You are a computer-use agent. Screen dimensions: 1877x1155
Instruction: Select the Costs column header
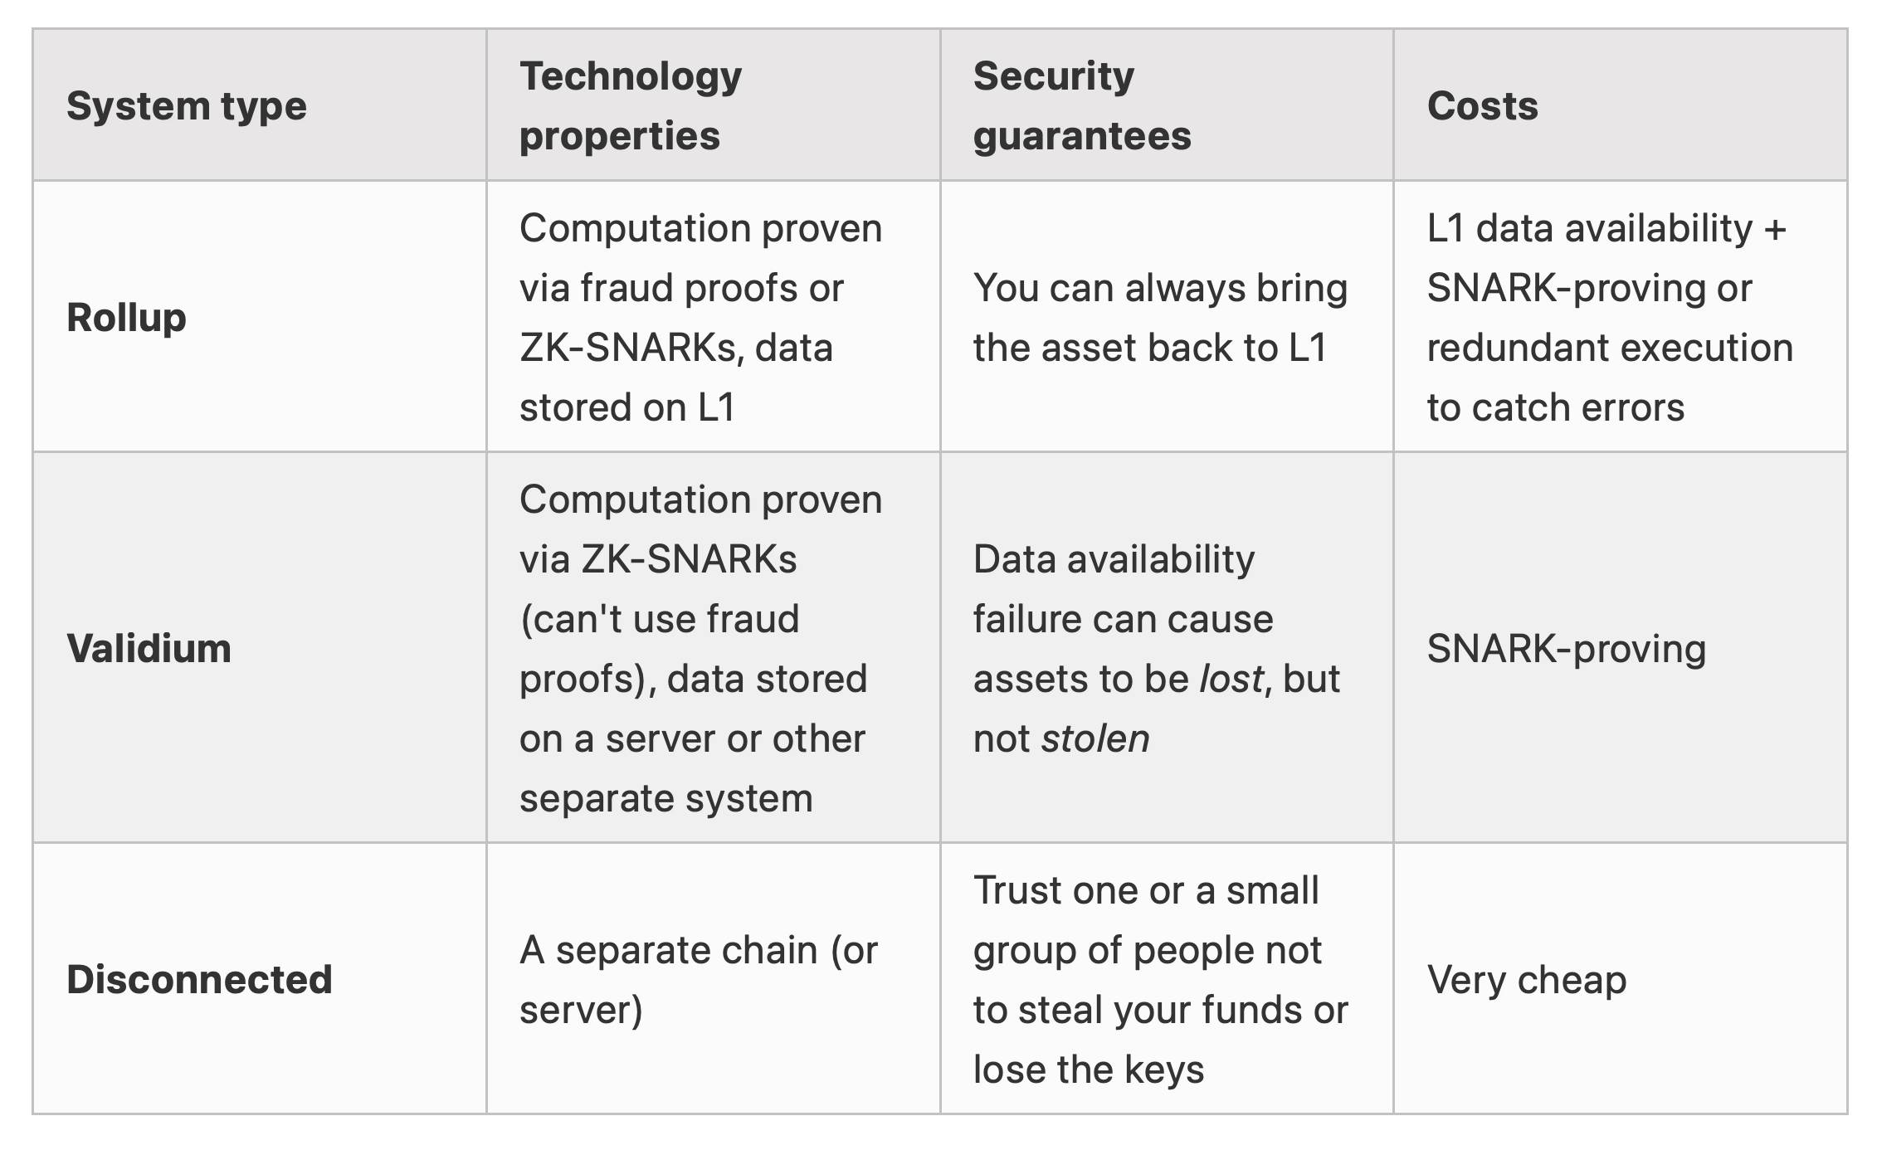tap(1620, 105)
